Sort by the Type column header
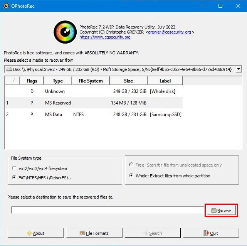The height and width of the screenshot is (246, 247). (x=58, y=81)
